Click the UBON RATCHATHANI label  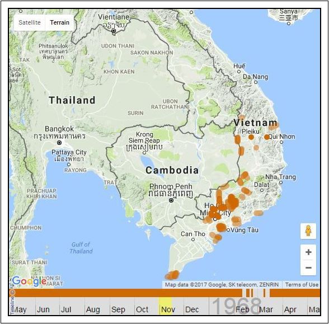pos(170,104)
